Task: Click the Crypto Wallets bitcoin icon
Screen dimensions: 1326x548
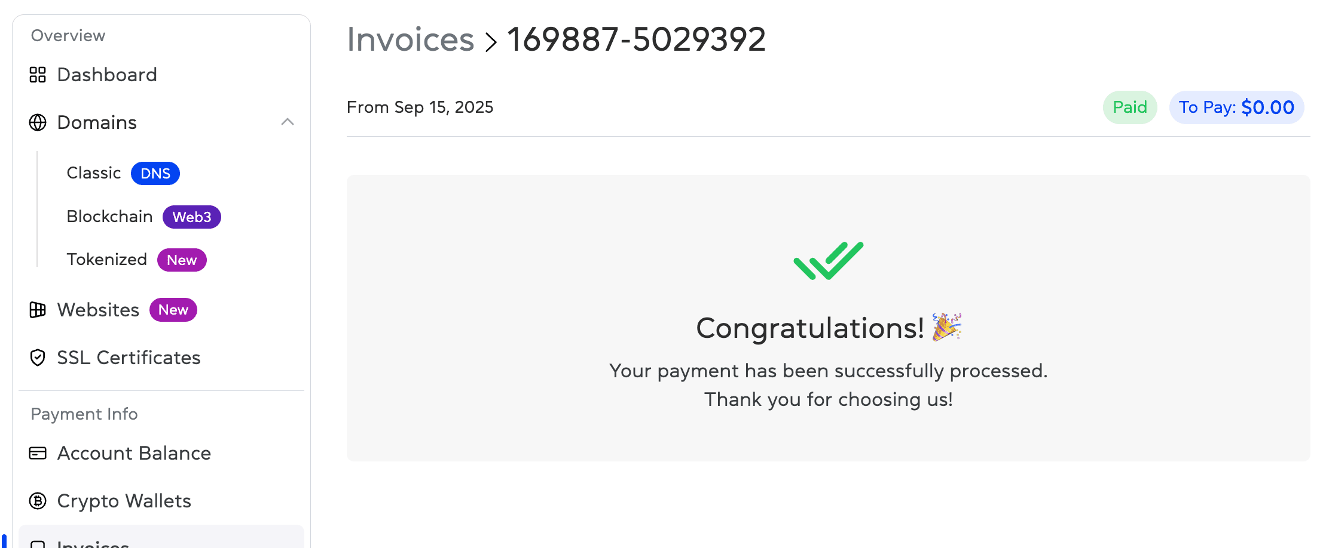Action: pyautogui.click(x=38, y=501)
